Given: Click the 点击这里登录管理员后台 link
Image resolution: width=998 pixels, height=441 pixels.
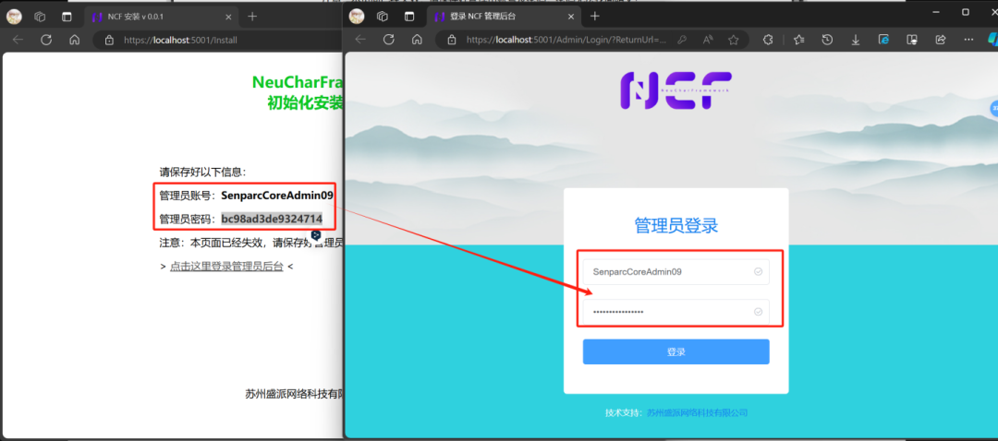Looking at the screenshot, I should click(226, 267).
